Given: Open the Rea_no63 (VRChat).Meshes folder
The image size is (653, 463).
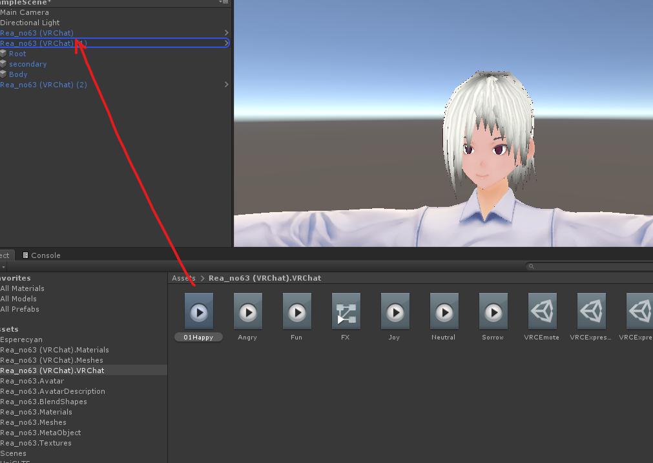Looking at the screenshot, I should [52, 360].
